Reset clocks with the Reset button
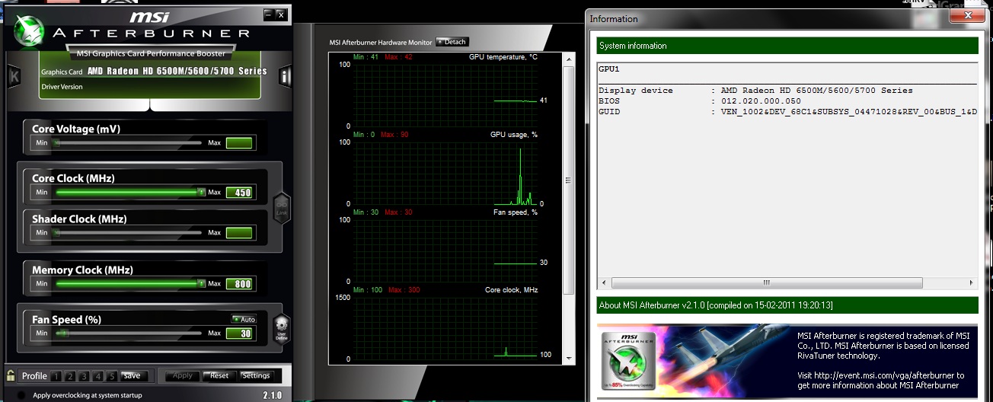The image size is (993, 402). 219,376
